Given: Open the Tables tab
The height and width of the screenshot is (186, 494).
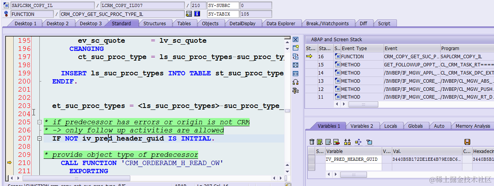Looking at the screenshot, I should (x=184, y=23).
